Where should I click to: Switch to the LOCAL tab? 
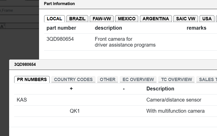tap(55, 19)
